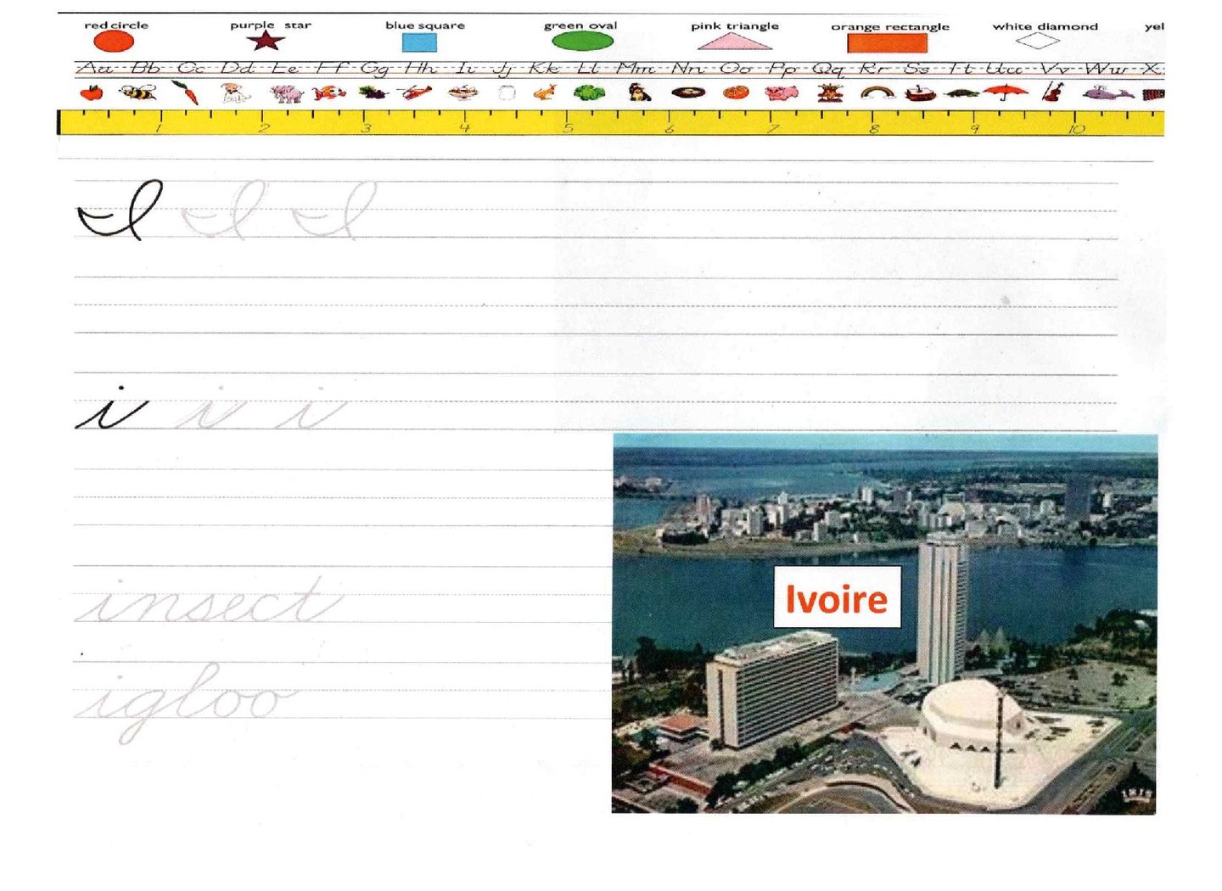Image resolution: width=1222 pixels, height=891 pixels.
Task: Click the rainbow picture under Rr
Action: click(x=877, y=92)
